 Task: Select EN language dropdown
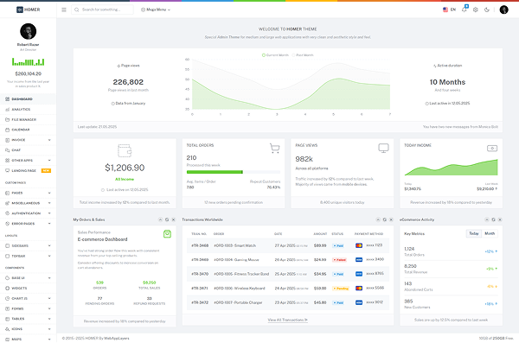click(x=449, y=10)
